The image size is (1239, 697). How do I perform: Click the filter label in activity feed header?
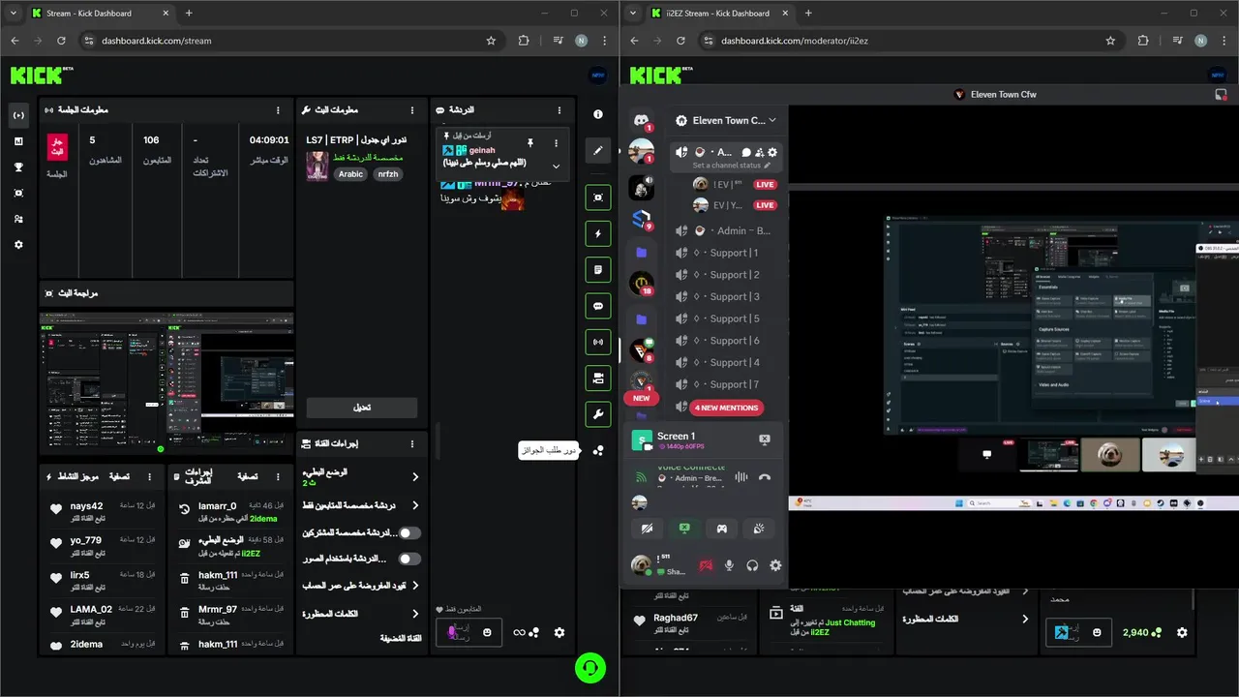click(x=118, y=477)
